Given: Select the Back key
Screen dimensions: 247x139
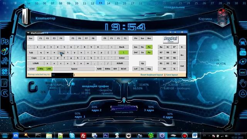Looking at the screenshot, I should (122, 47).
